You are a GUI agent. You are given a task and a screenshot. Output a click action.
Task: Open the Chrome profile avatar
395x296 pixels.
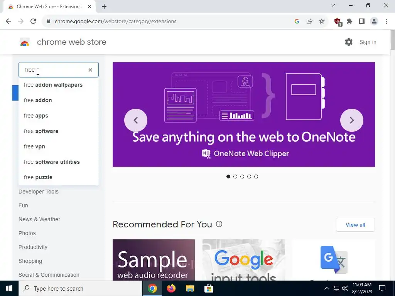[374, 22]
